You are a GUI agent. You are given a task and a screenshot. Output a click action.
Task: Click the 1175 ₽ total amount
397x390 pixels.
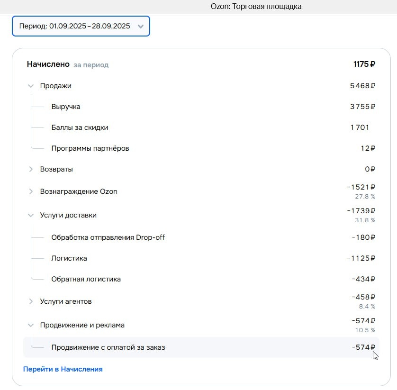362,63
